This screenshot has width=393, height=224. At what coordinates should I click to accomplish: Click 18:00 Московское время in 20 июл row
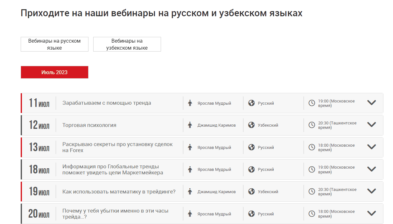[336, 214]
